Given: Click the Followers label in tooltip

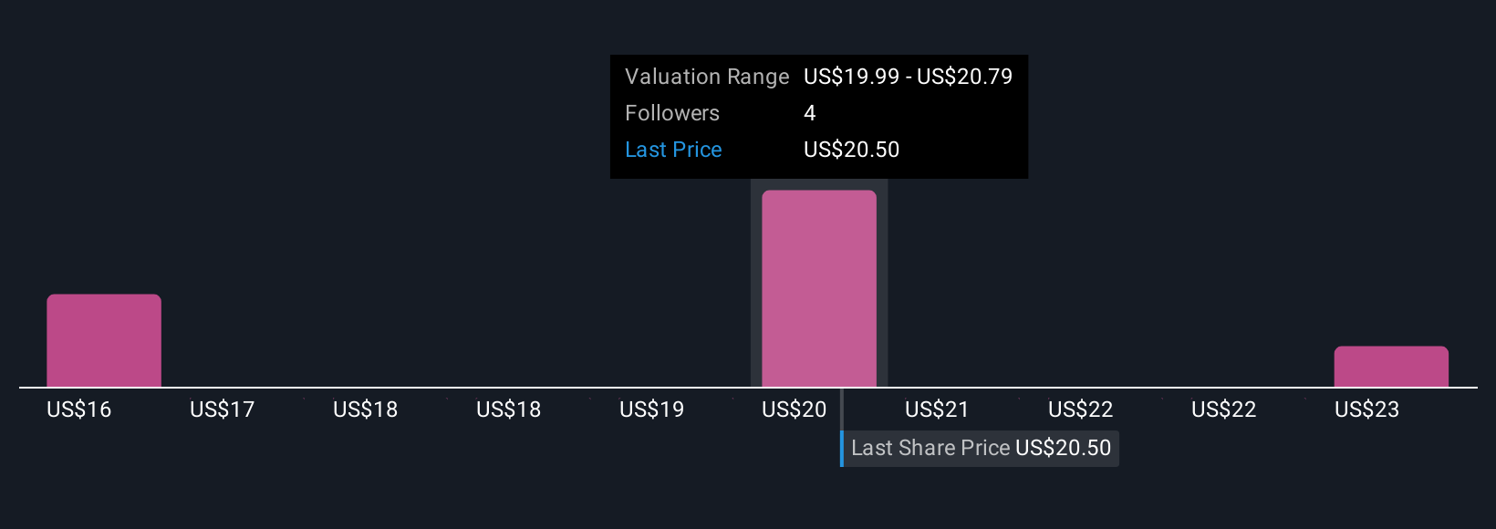Looking at the screenshot, I should [672, 113].
